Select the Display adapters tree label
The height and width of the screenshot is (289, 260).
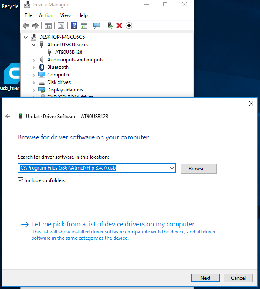pos(65,90)
